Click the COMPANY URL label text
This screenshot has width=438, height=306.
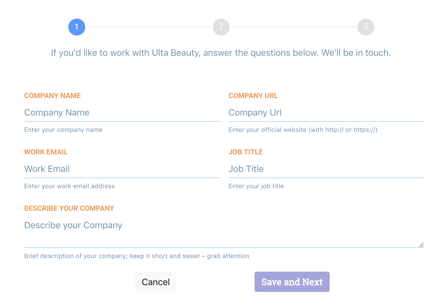(x=253, y=96)
